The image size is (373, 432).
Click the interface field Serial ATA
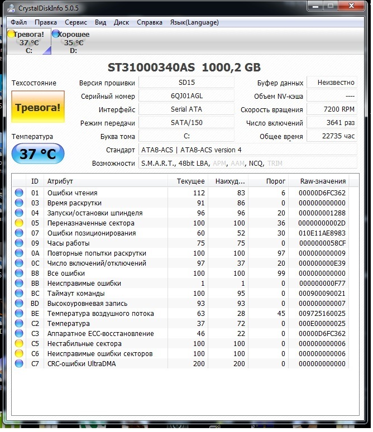pos(187,109)
